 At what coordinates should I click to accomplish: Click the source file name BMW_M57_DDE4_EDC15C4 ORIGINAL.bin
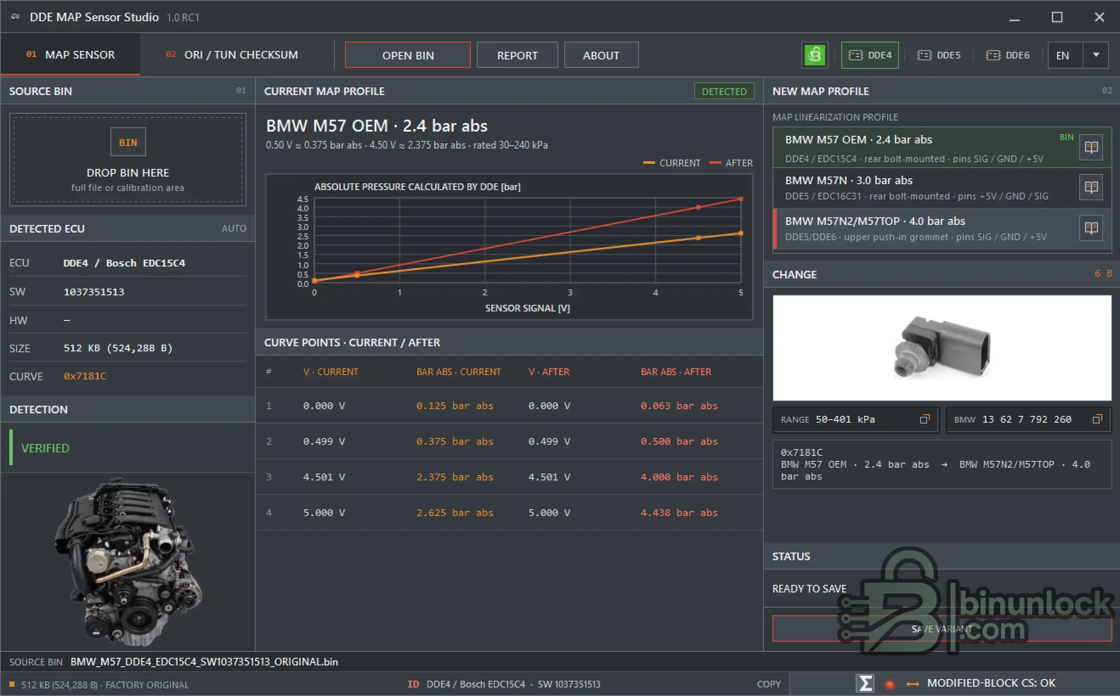point(204,662)
